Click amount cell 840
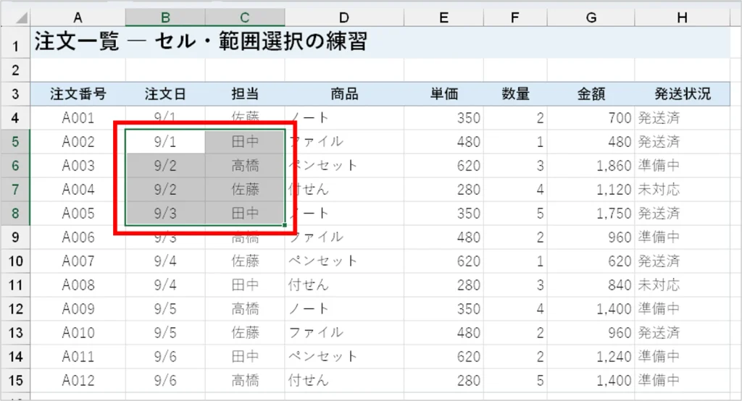 591,284
